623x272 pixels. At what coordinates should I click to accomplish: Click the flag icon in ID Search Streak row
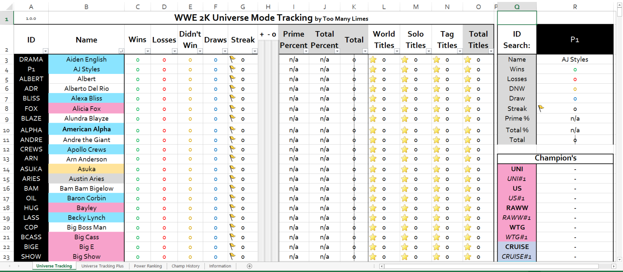pos(541,108)
